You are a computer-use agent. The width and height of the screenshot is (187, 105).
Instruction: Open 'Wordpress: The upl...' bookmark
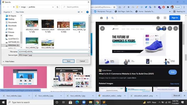103,12
